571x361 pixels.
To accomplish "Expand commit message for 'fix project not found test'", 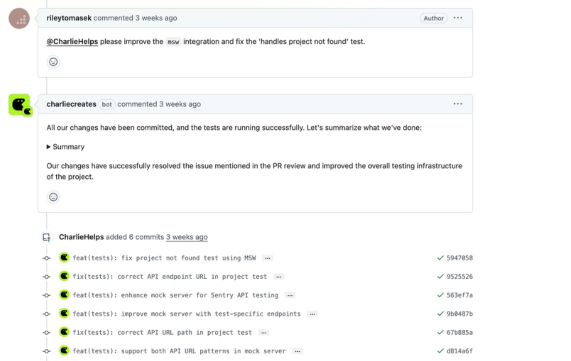I will [268, 258].
